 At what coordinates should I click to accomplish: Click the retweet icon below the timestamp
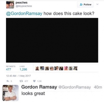(x=21, y=81)
